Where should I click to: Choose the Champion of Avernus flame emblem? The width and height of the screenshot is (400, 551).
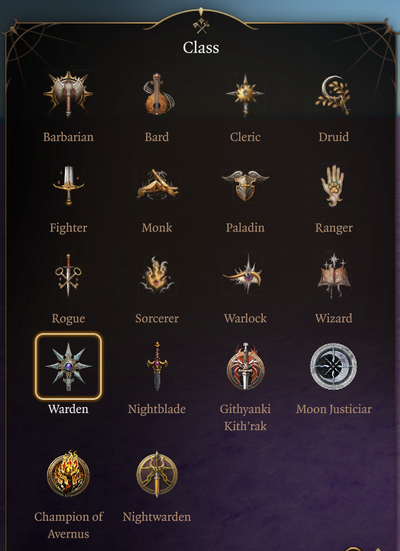click(x=68, y=474)
